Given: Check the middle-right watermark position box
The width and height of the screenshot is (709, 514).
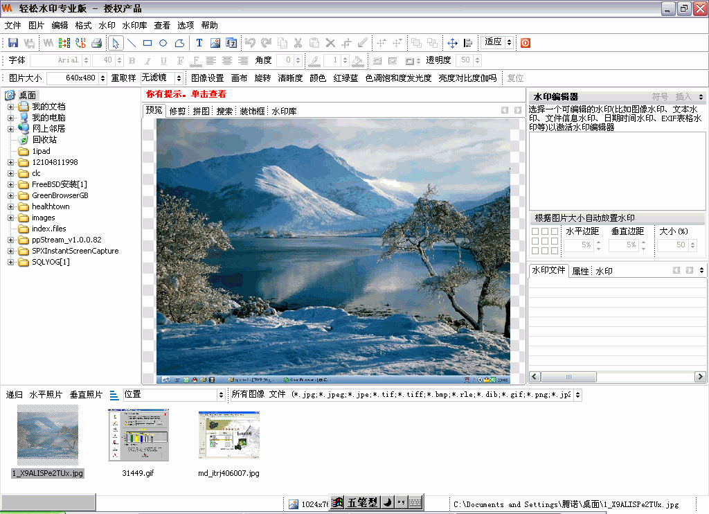Looking at the screenshot, I should click(555, 241).
